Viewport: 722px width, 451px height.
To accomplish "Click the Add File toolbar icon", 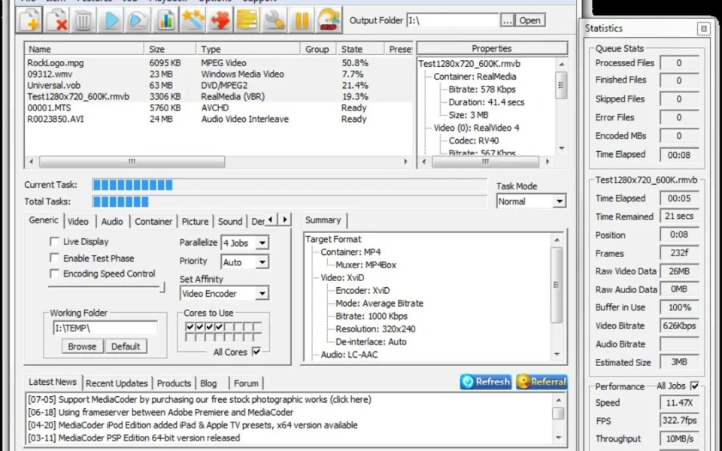I will pyautogui.click(x=29, y=20).
